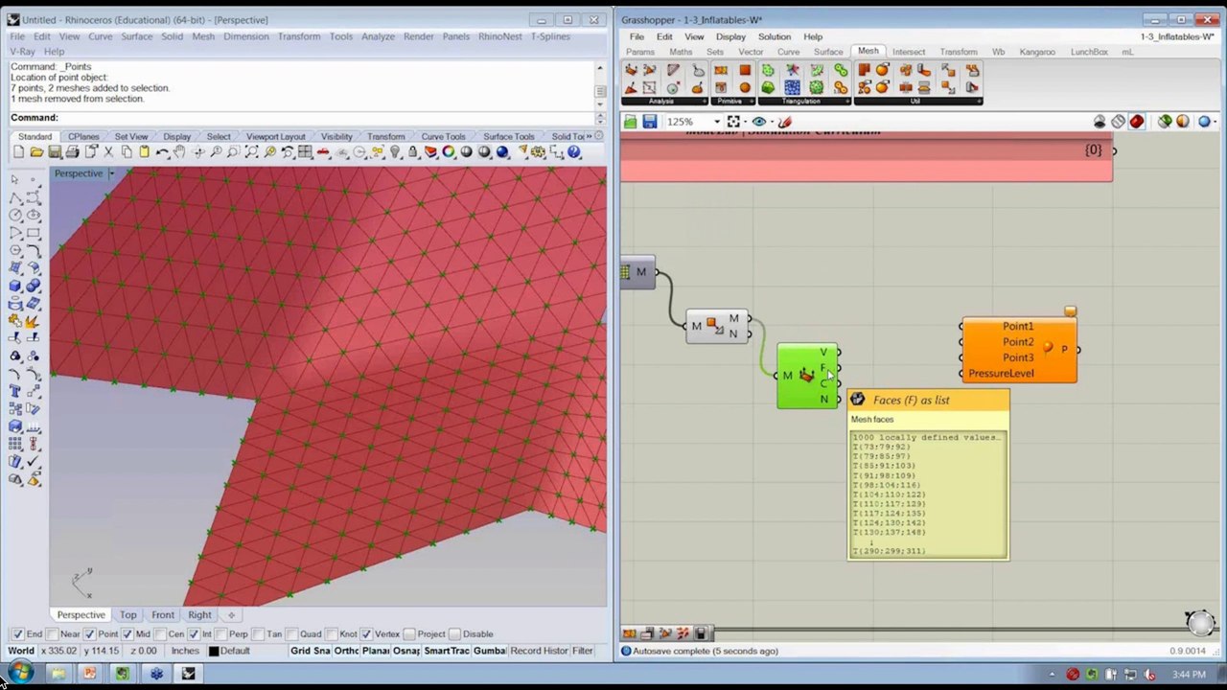Click the Zoom Extents icon on Grasshopper canvas toolbar
The height and width of the screenshot is (690, 1227).
tap(733, 122)
